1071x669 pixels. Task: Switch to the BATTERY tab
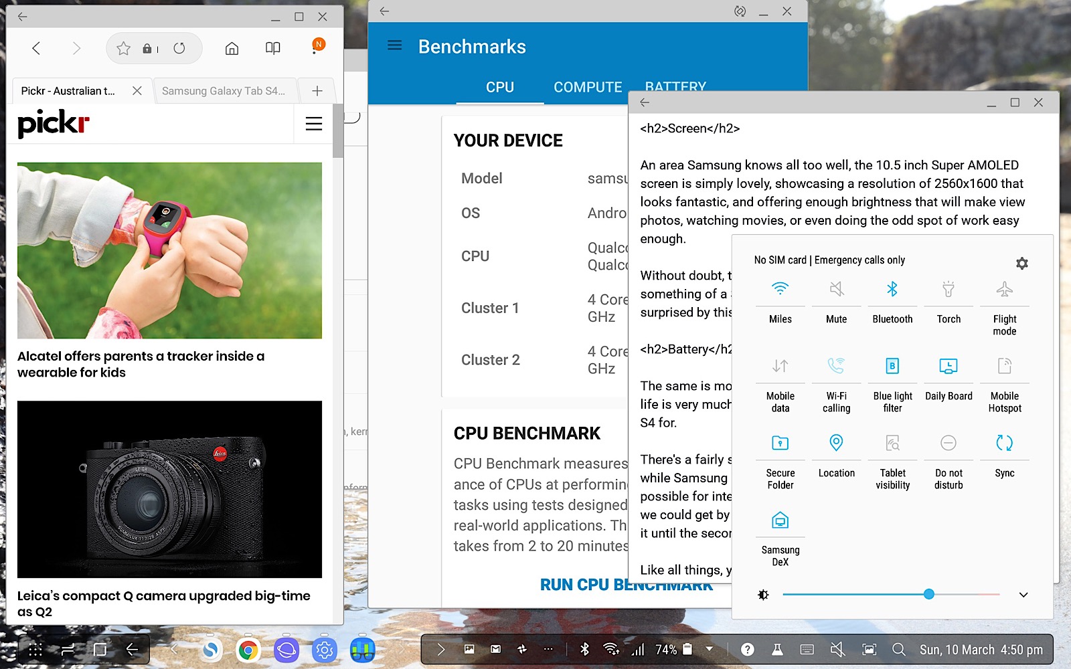click(x=675, y=86)
